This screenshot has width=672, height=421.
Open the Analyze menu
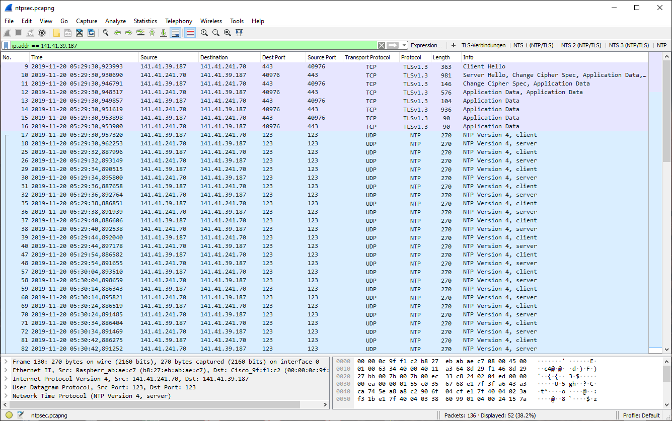[x=116, y=21]
